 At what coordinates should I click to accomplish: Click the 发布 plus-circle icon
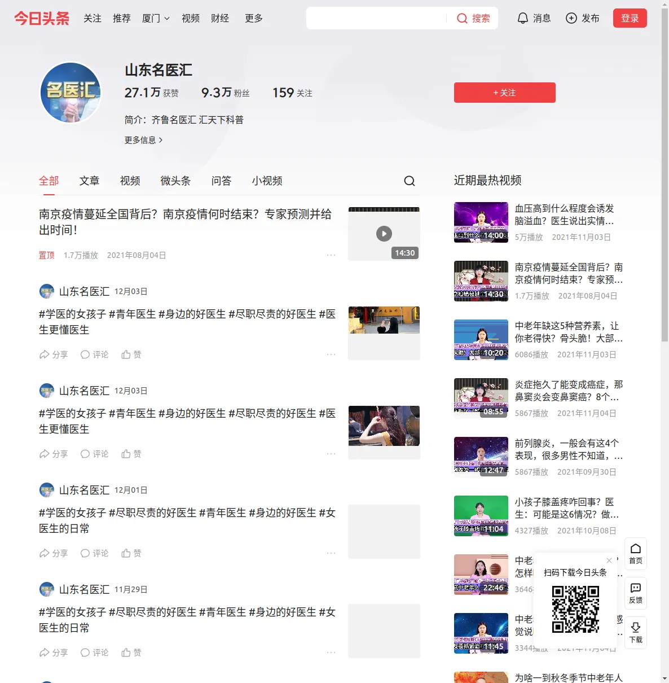[571, 19]
